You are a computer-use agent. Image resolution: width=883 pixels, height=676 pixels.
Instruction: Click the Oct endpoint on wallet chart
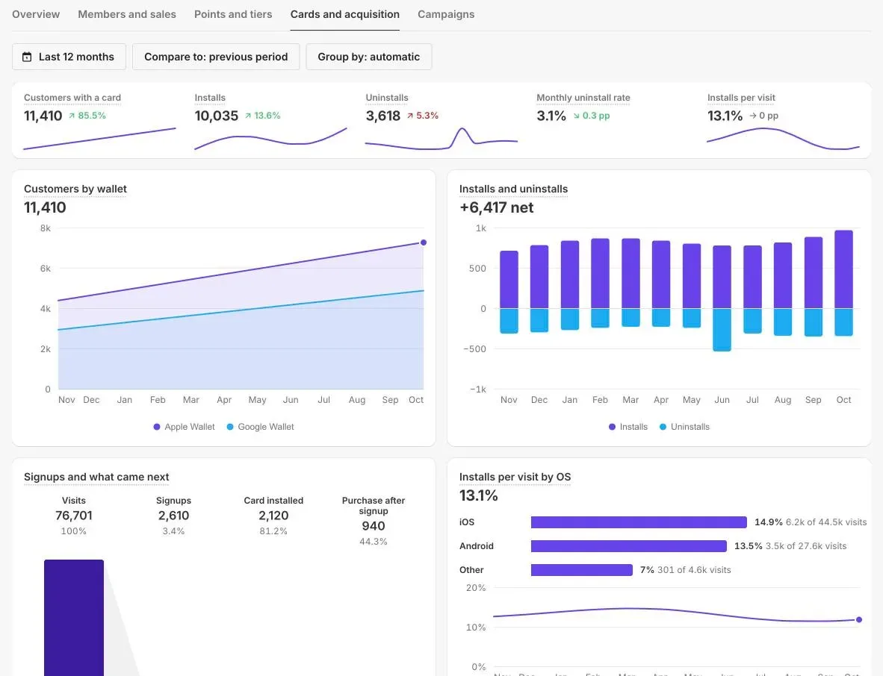(x=424, y=242)
